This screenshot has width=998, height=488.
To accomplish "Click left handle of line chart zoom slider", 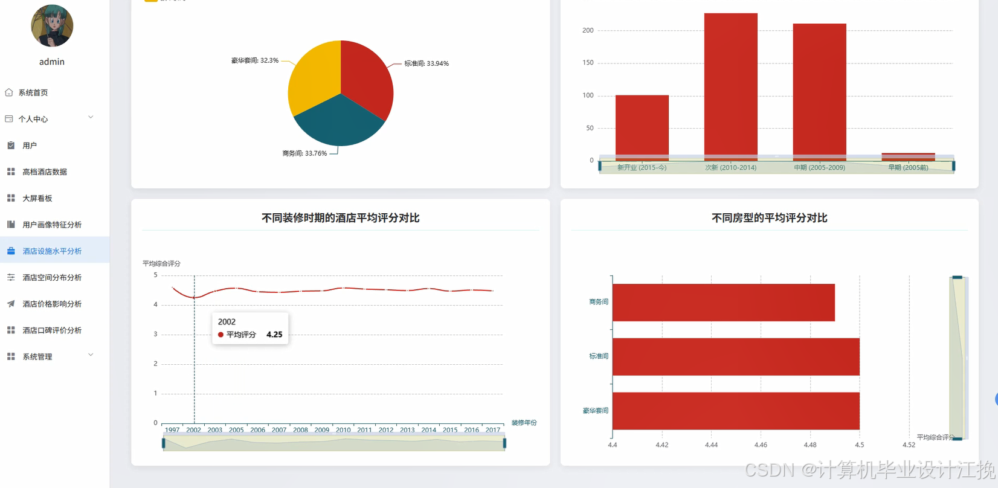I will 164,443.
